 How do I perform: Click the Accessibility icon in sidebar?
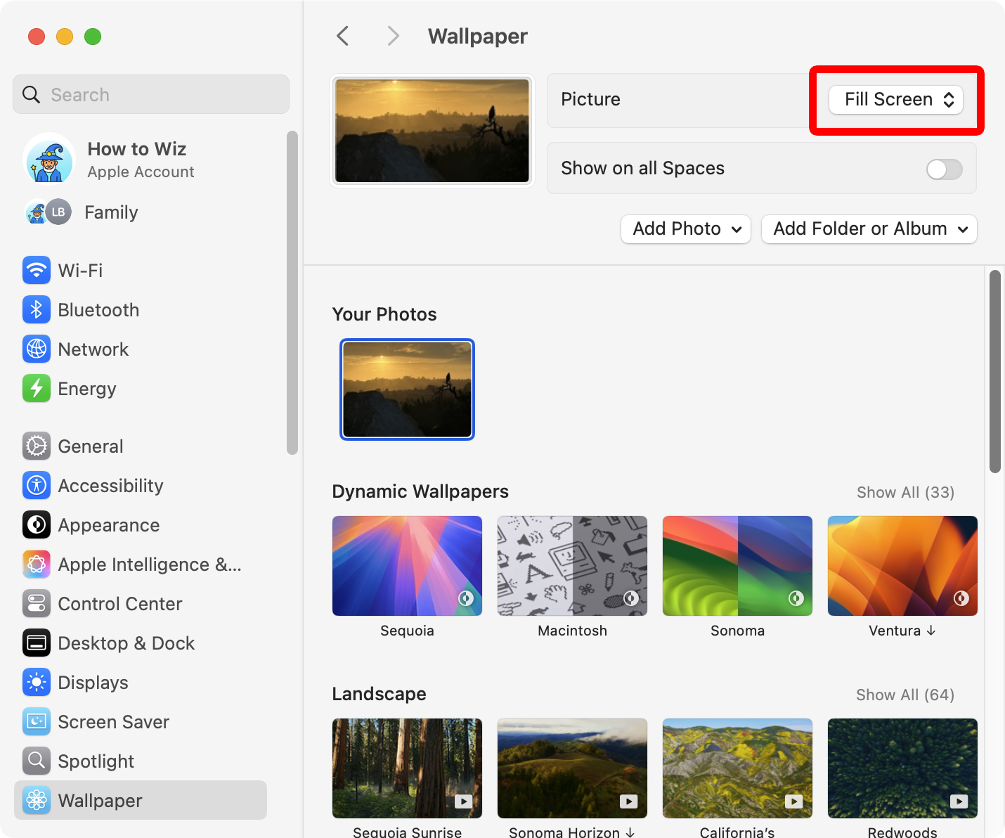(37, 485)
